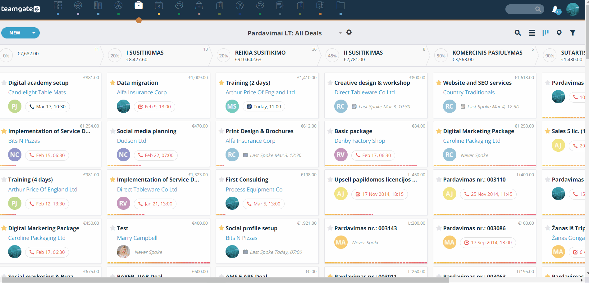Open the user profile avatar menu

[573, 9]
